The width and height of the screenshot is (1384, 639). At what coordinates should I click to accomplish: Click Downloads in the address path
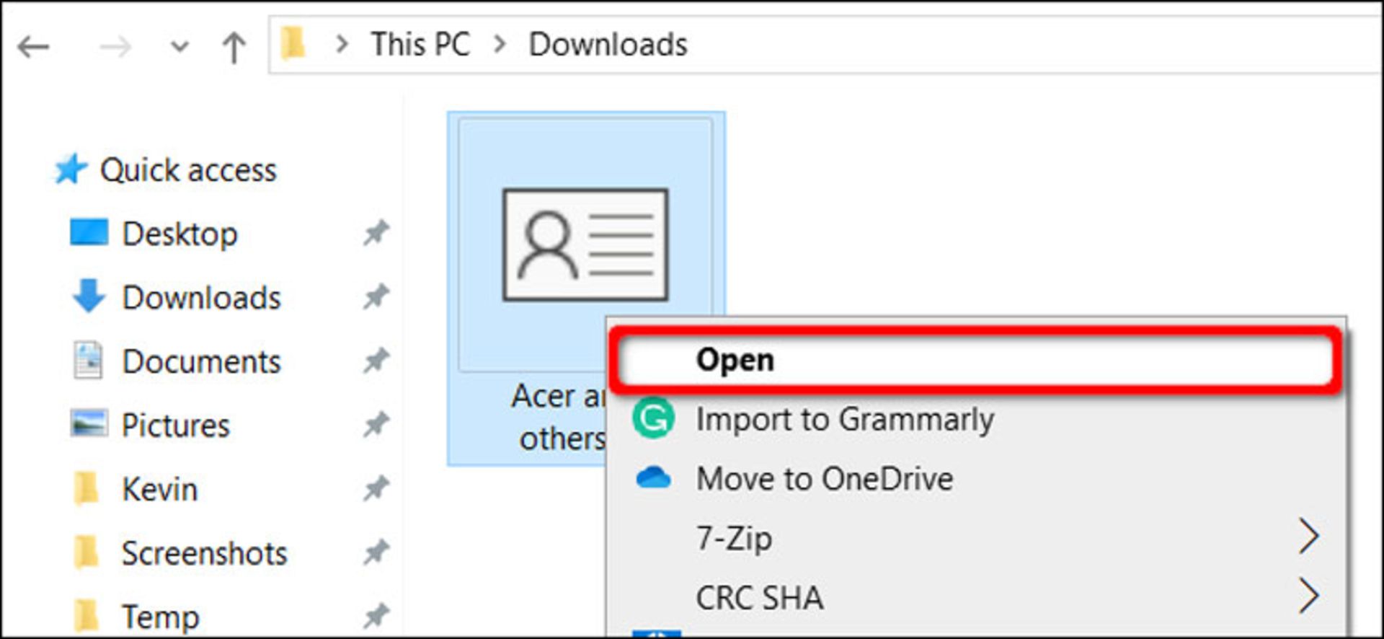pyautogui.click(x=608, y=44)
